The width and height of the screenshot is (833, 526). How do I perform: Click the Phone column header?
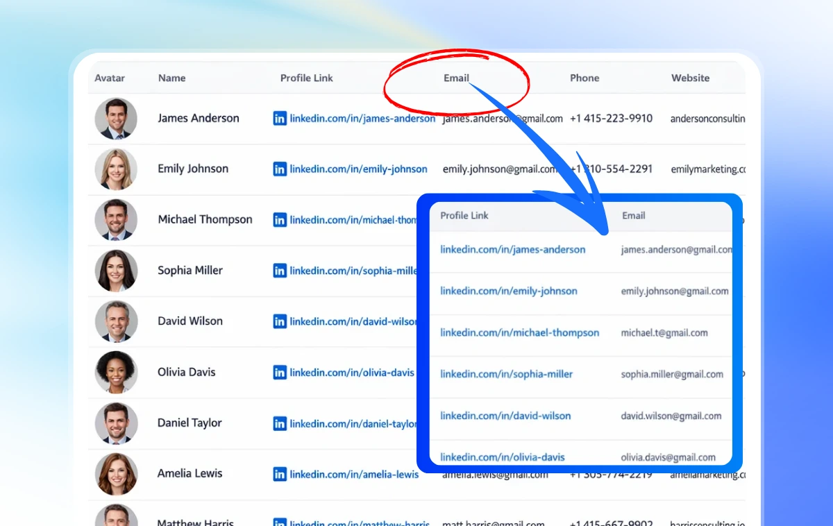point(584,78)
